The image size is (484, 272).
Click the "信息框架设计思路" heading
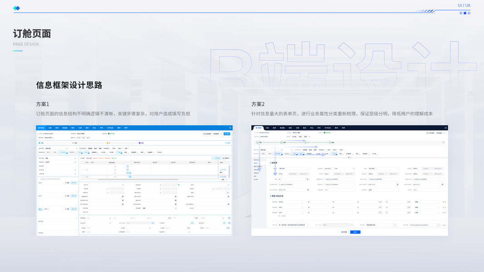point(69,85)
